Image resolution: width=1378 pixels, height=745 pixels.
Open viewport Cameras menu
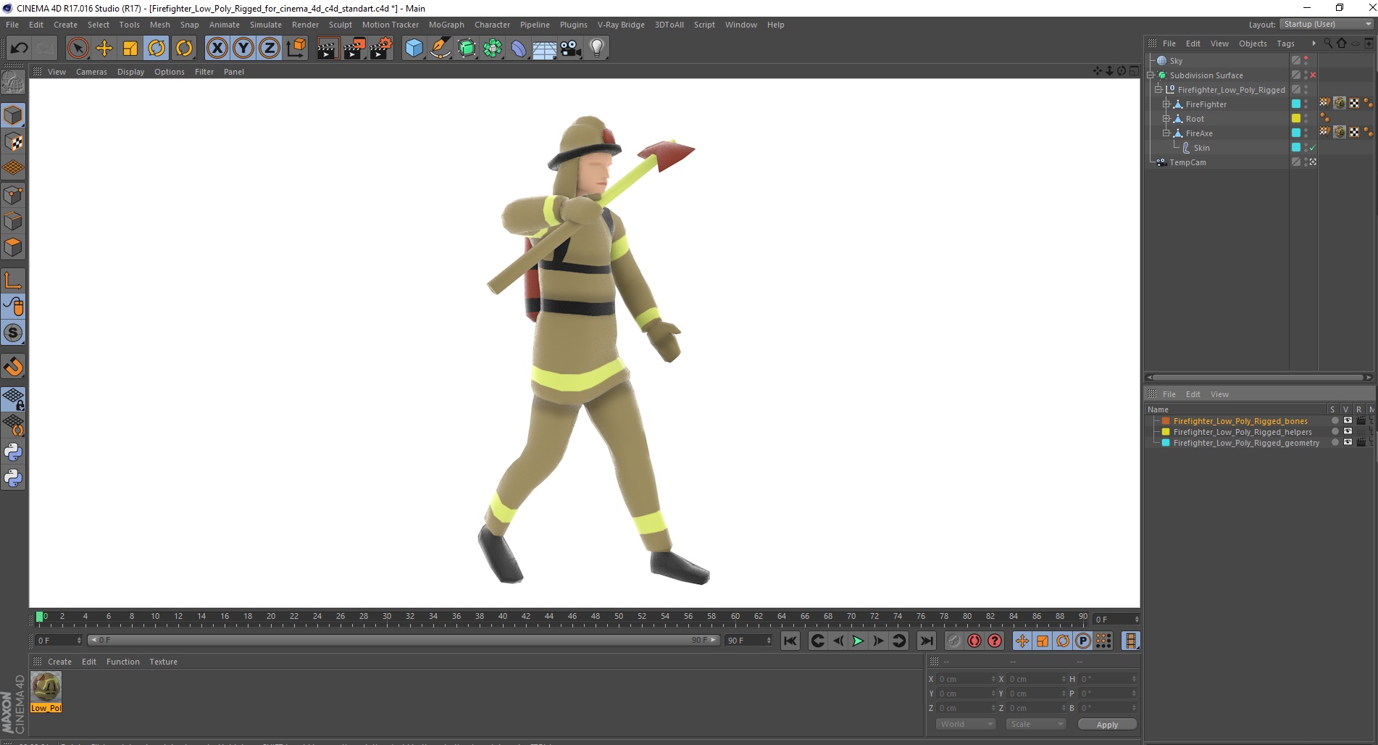pyautogui.click(x=91, y=72)
